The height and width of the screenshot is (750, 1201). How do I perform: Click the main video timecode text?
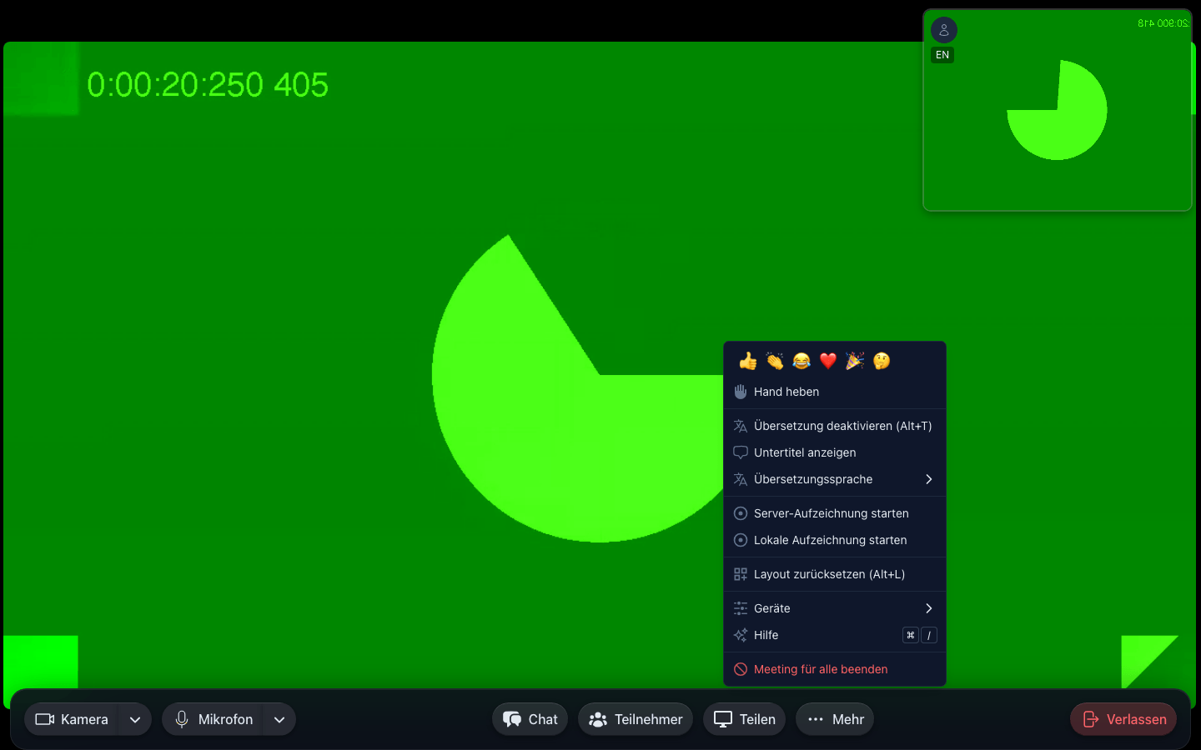tap(208, 85)
